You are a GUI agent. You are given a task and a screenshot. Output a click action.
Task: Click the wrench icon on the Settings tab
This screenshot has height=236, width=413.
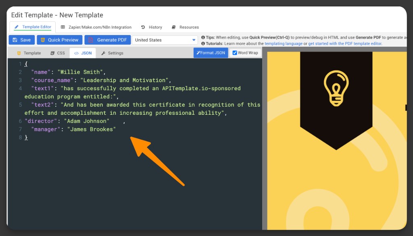104,53
